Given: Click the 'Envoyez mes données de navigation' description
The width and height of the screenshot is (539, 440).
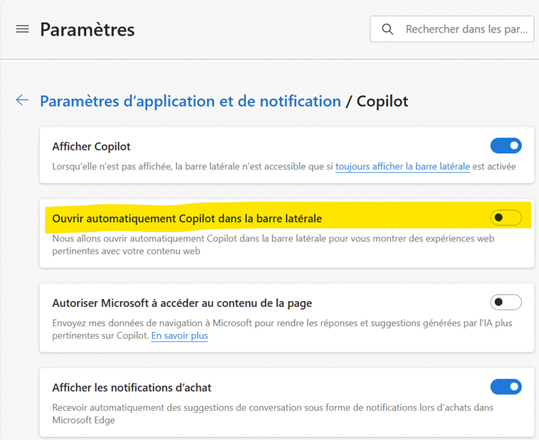Looking at the screenshot, I should pos(282,330).
